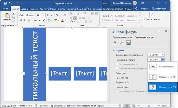The image size is (178, 108).
Task: Click Специальные возможности status bar entry
Action: tap(77, 106)
